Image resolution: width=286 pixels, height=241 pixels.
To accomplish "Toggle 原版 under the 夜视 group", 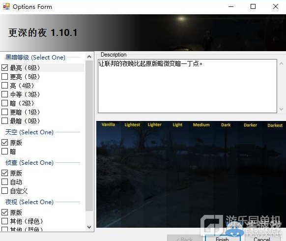I will click(x=4, y=212).
